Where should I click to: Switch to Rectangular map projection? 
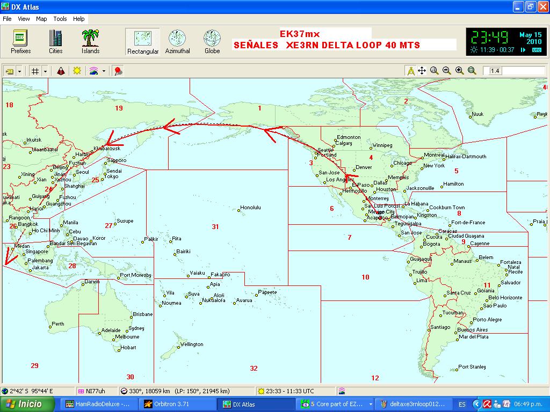pyautogui.click(x=143, y=42)
